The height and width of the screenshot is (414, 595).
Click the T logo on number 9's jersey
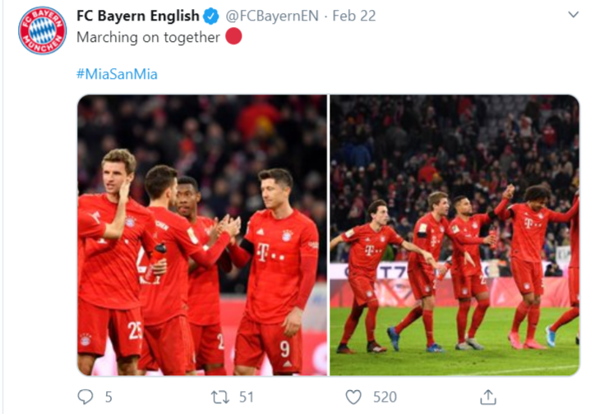[x=263, y=252]
